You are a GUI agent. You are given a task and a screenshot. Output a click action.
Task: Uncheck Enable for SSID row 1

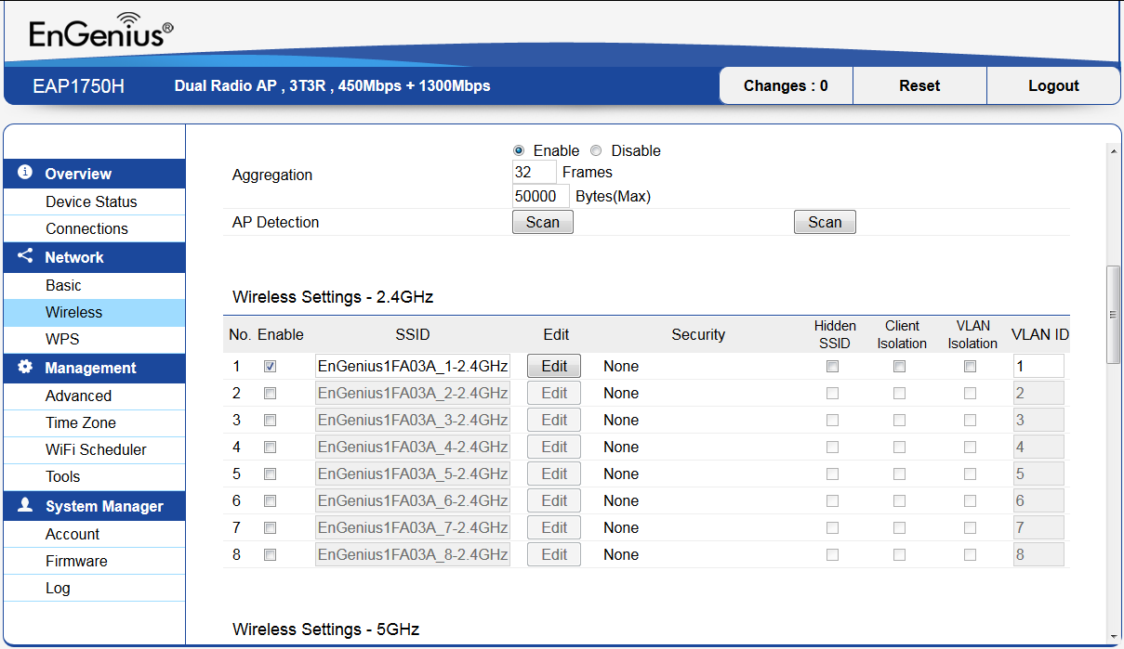pos(270,367)
